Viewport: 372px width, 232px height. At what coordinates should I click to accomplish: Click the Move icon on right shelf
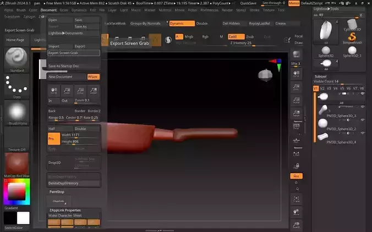coord(296,212)
